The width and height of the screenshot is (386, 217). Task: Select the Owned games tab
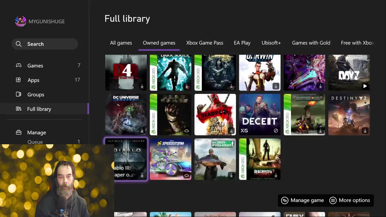tap(159, 43)
